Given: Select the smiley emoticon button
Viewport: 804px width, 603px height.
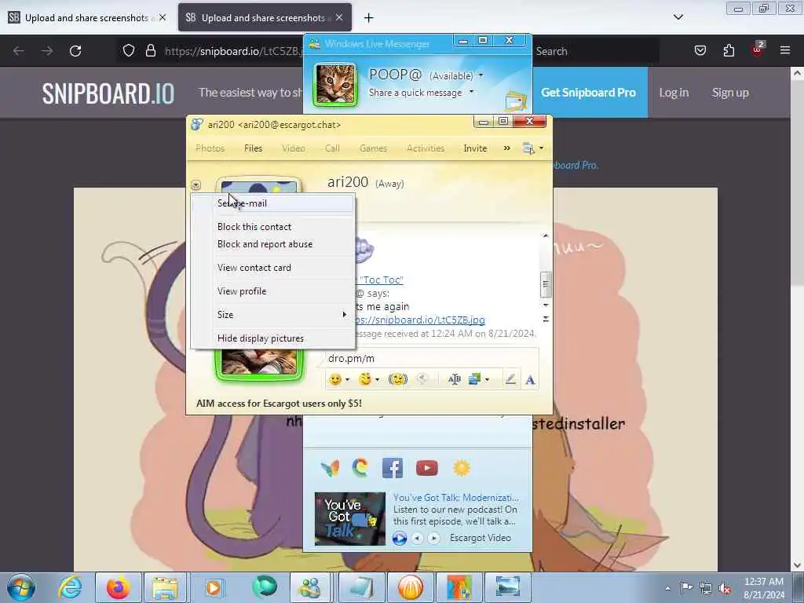Looking at the screenshot, I should pos(334,379).
